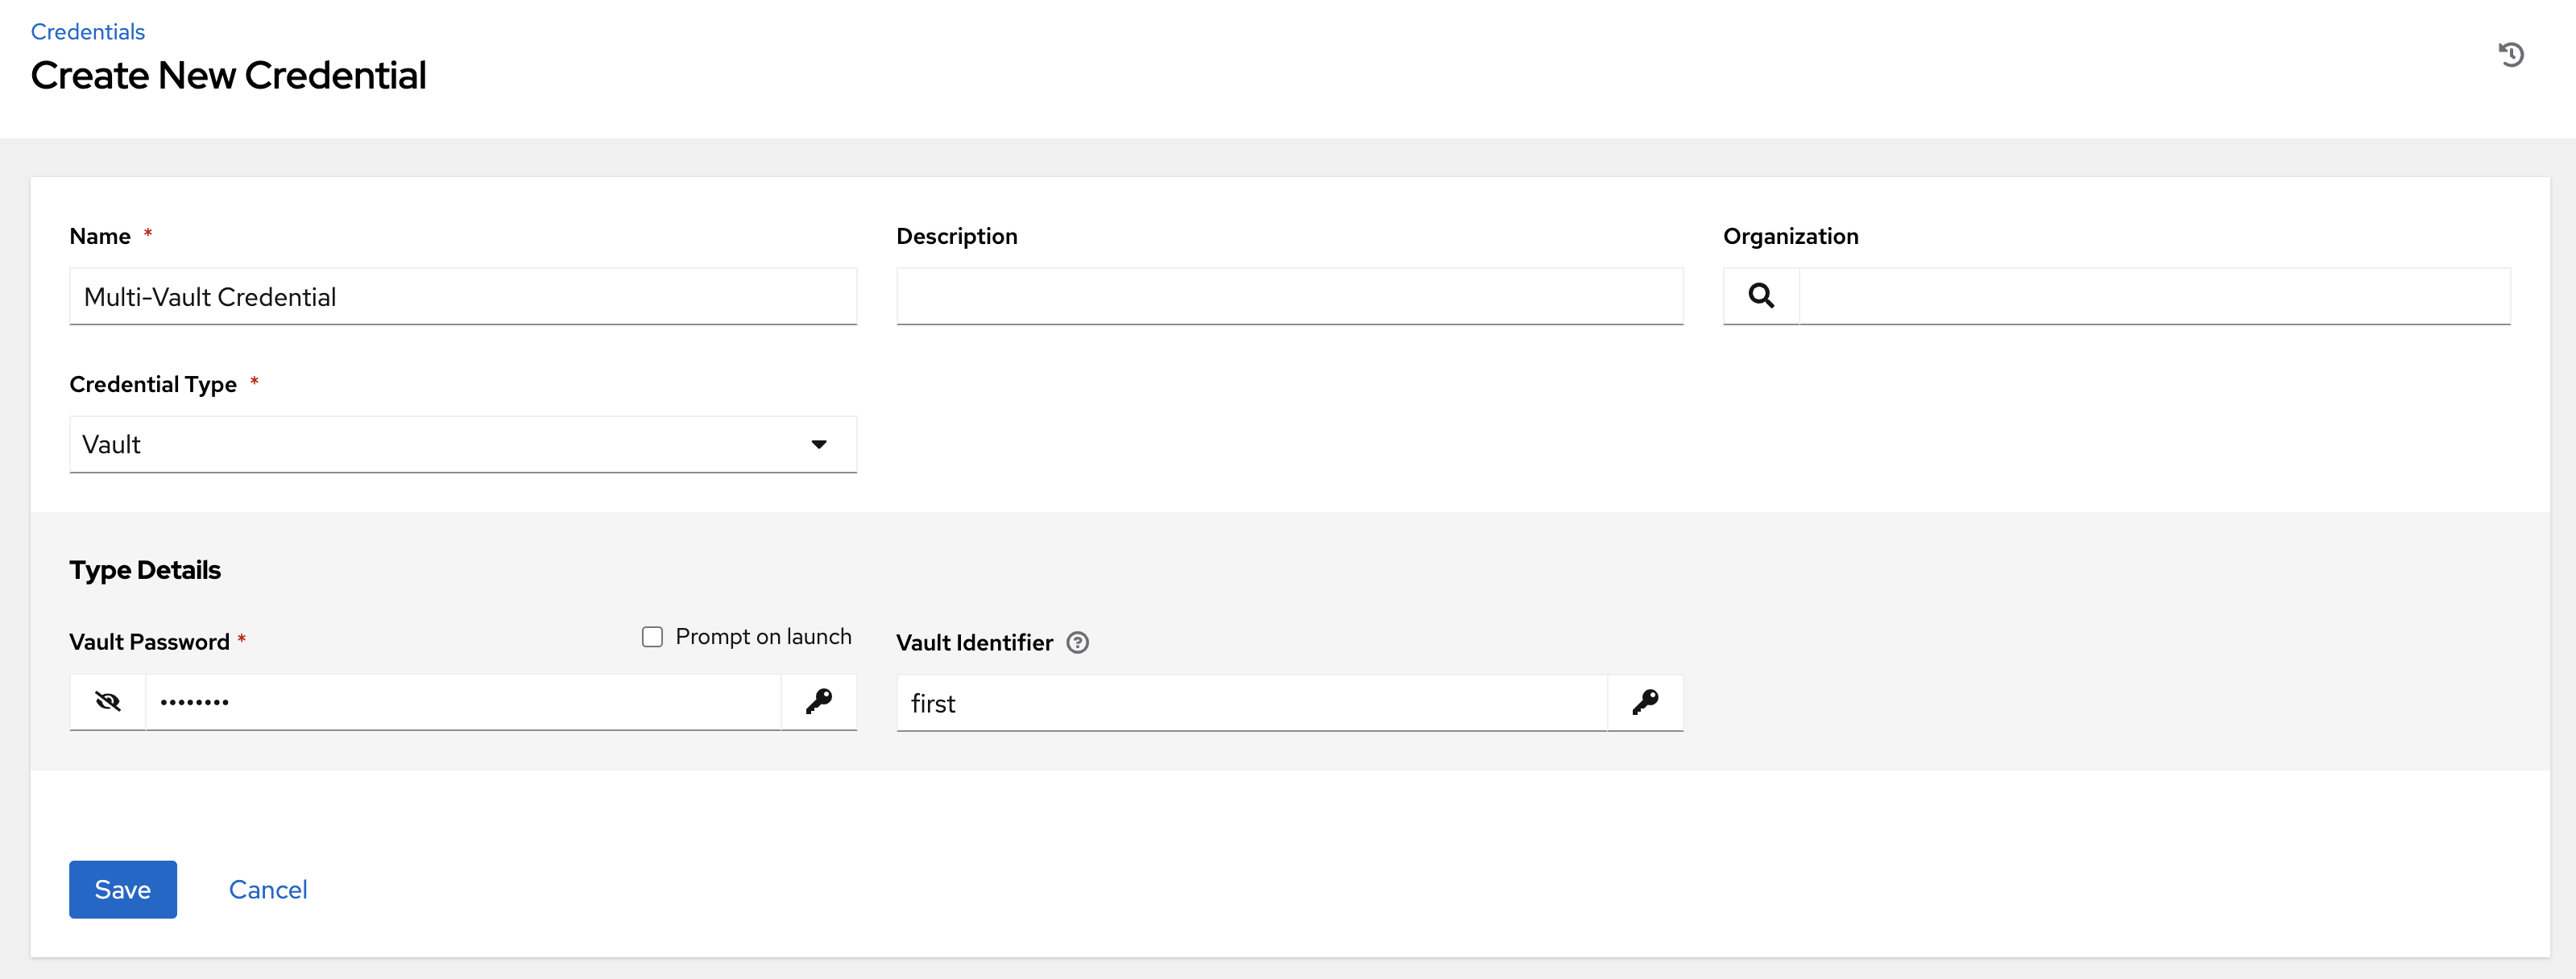Click the Create New Credential page title
Screen dimensions: 2576x979
pos(229,75)
